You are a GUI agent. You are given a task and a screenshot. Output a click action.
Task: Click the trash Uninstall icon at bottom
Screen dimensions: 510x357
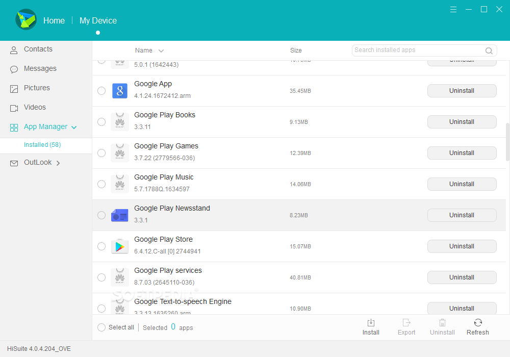[442, 322]
